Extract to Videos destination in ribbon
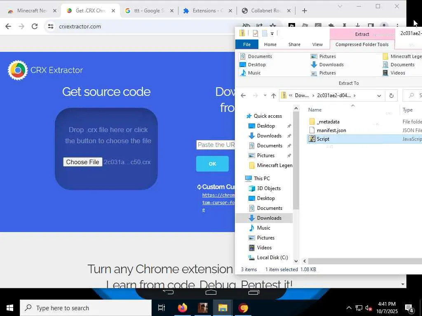The image size is (422, 316). [394, 73]
